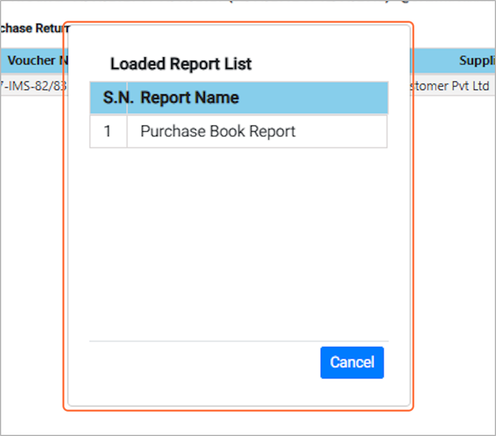Screen dimensions: 496x436
Task: Click the Report Name column header
Action: (189, 97)
